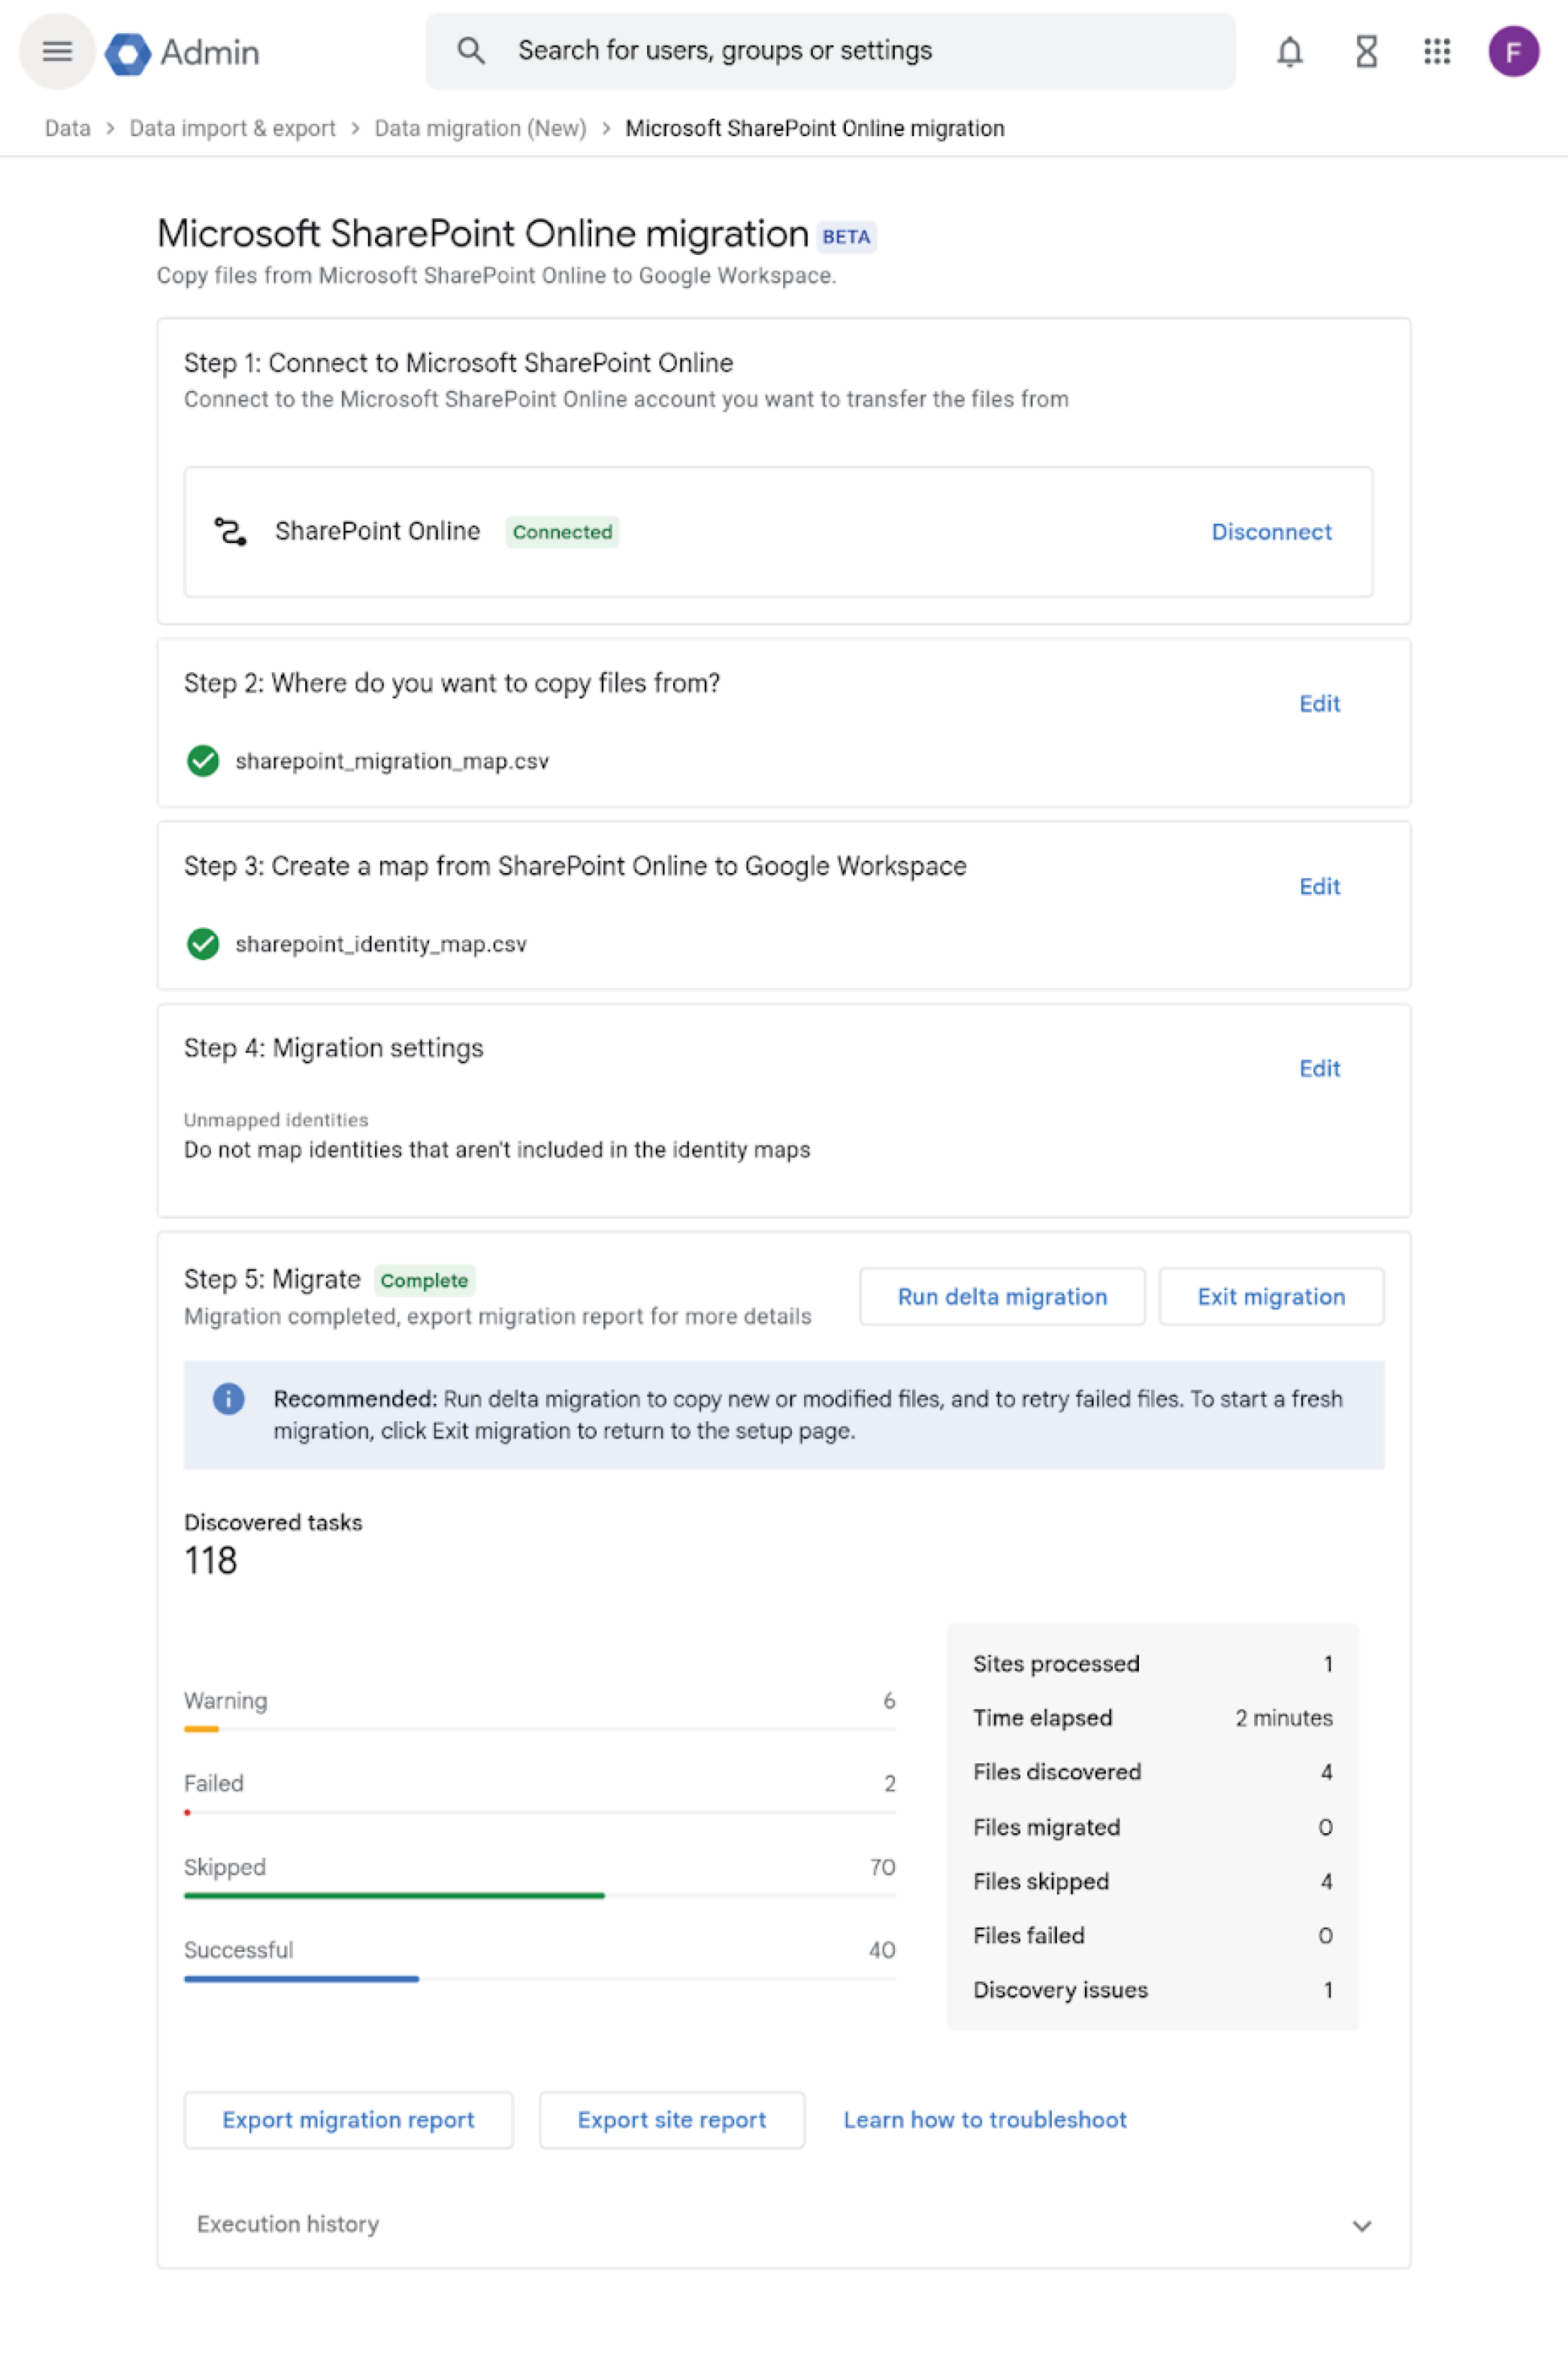Click Sites processed row
The image size is (1568, 2377).
1153,1664
